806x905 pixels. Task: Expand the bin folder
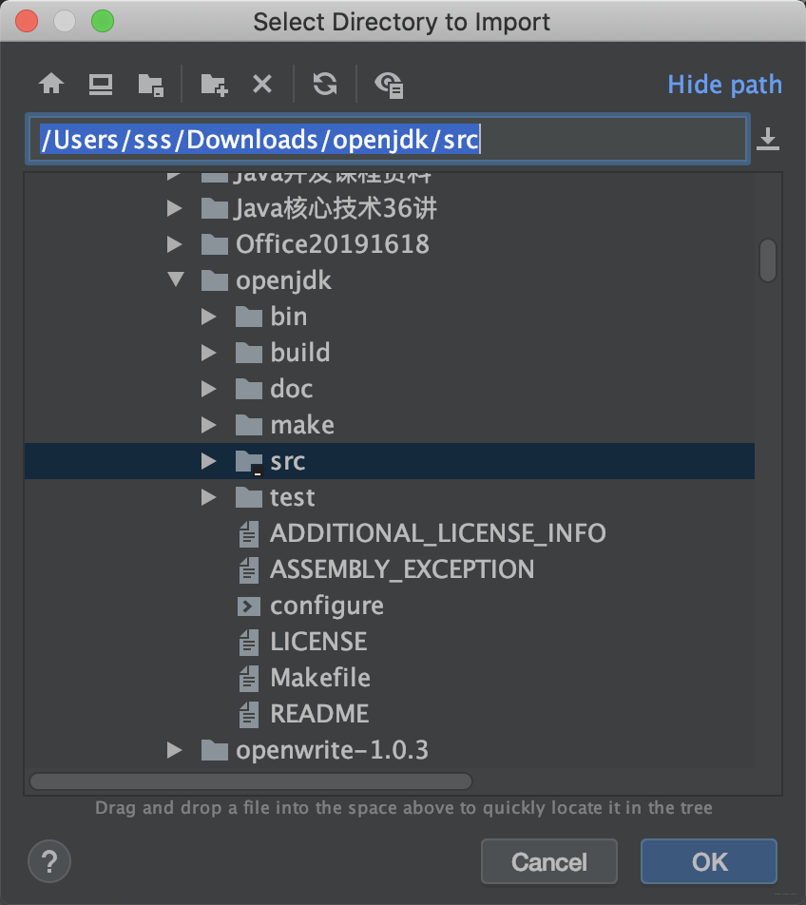click(x=209, y=317)
